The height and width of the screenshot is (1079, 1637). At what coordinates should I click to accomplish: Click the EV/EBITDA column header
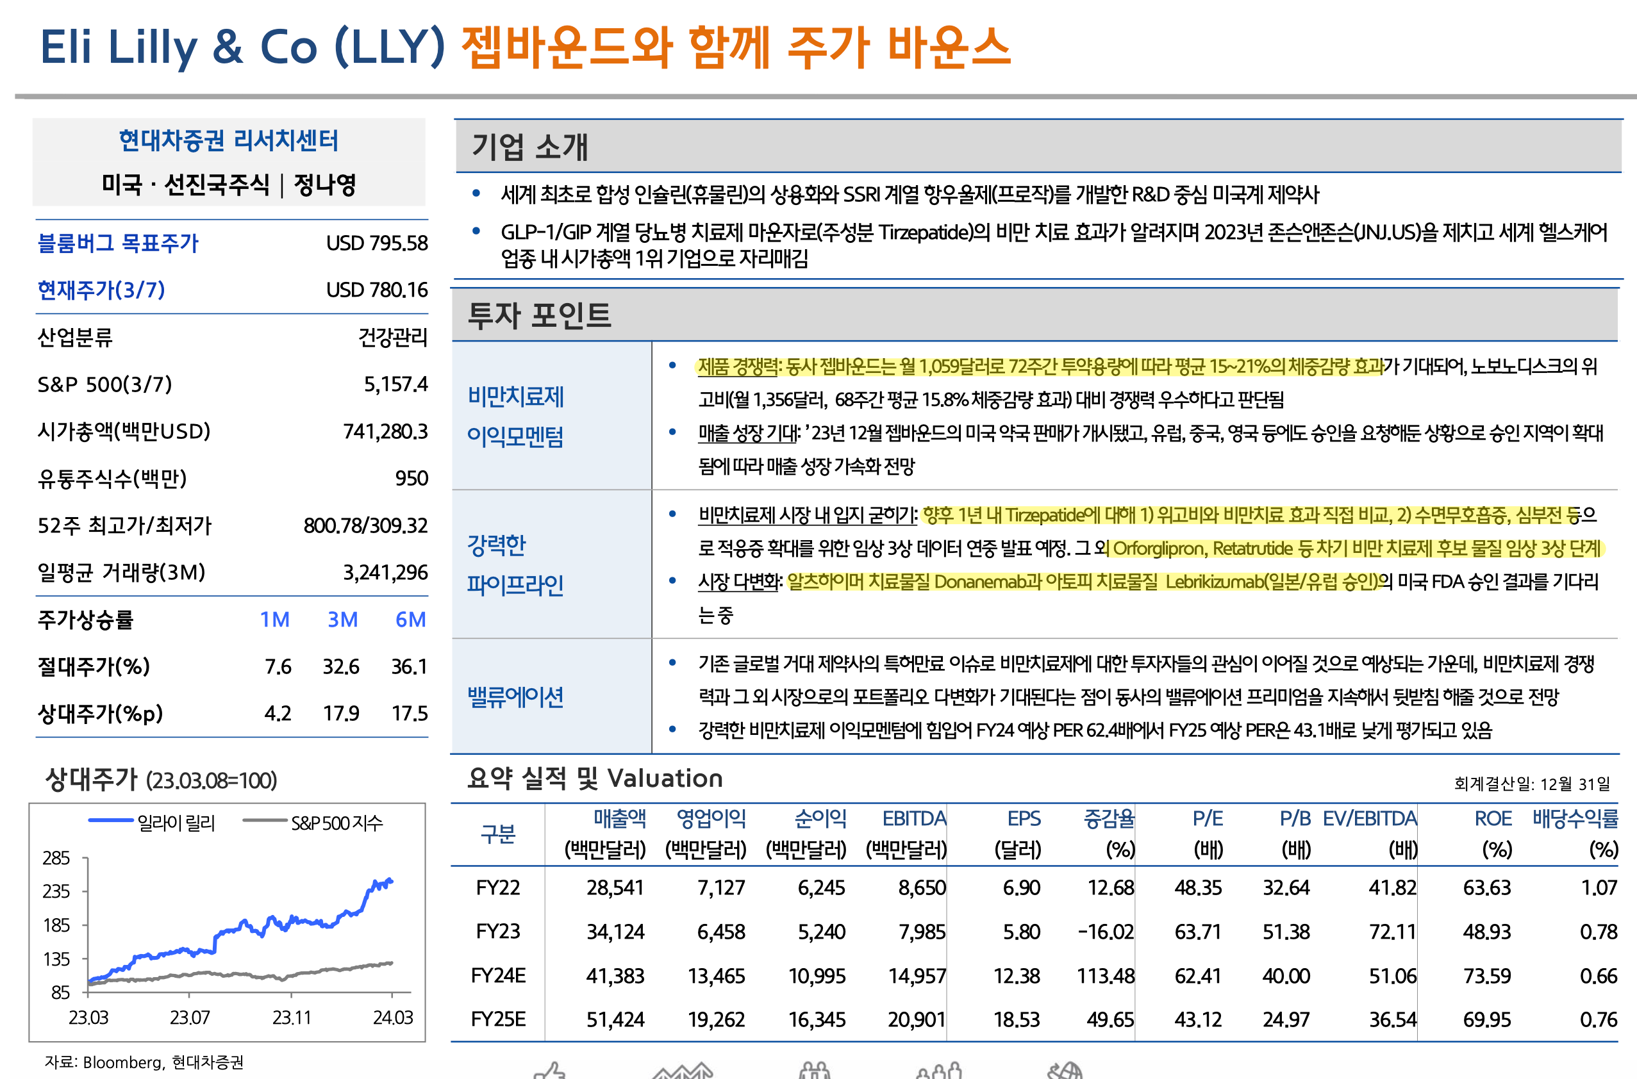point(1369,819)
